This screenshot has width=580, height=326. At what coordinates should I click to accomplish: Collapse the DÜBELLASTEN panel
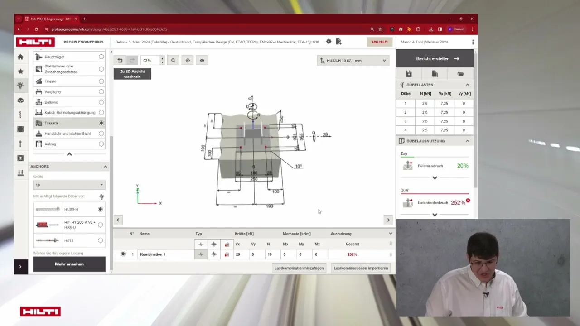467,85
